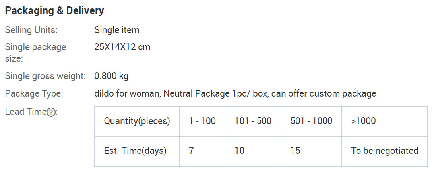Click the Single package size label
This screenshot has height=172, width=436.
pyautogui.click(x=36, y=52)
